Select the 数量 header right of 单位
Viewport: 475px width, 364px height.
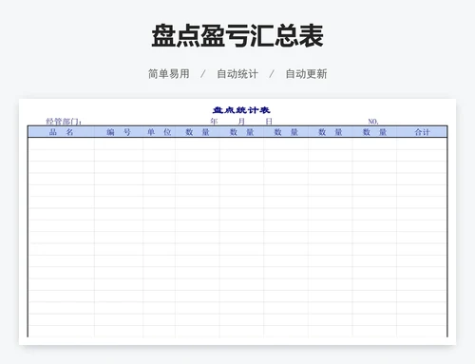pos(198,132)
